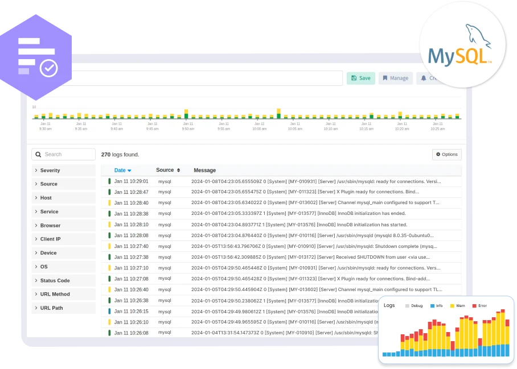Click the Debug legend swatch in Logs chart
This screenshot has height=369, width=517.
pyautogui.click(x=407, y=306)
